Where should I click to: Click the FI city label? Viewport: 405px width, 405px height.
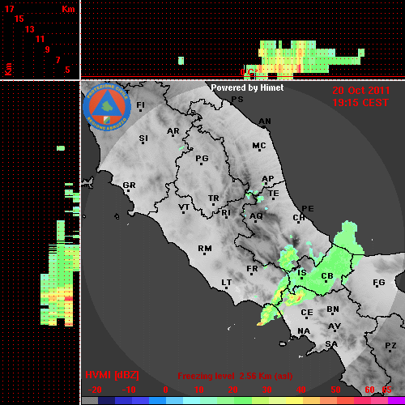point(141,104)
